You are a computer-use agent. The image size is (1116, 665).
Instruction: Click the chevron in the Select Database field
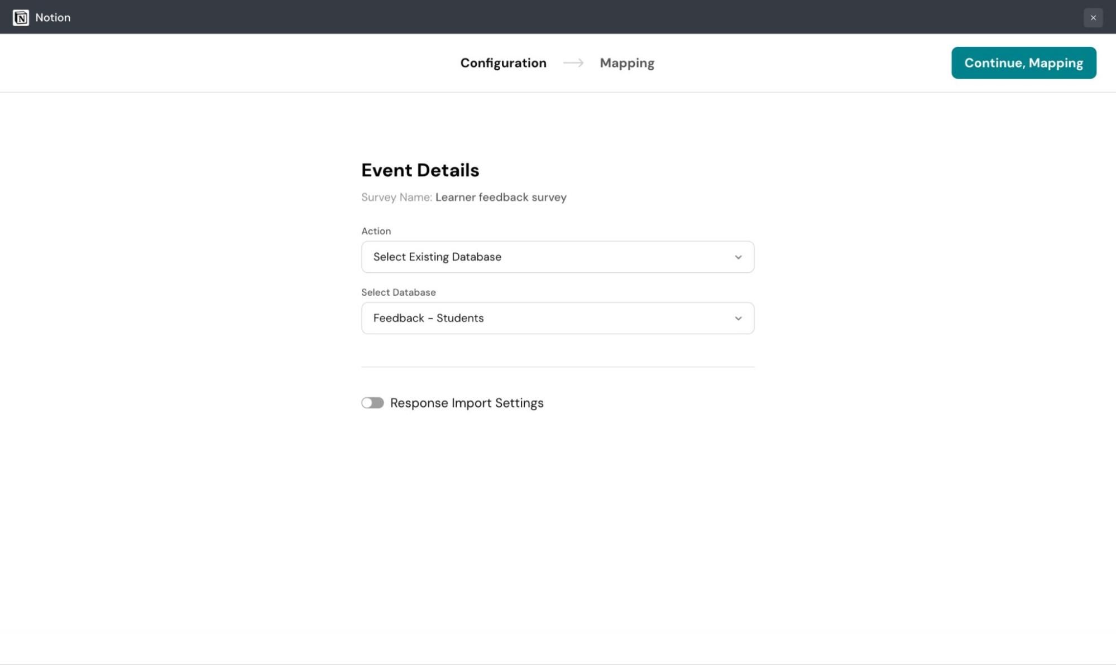[738, 319]
